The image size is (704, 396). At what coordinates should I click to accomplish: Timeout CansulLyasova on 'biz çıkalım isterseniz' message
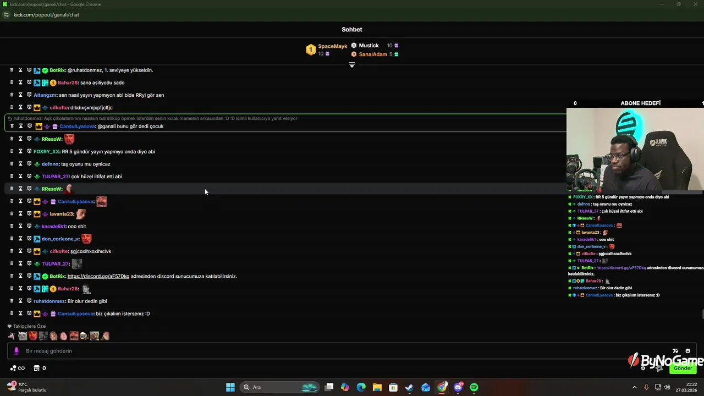tap(20, 313)
